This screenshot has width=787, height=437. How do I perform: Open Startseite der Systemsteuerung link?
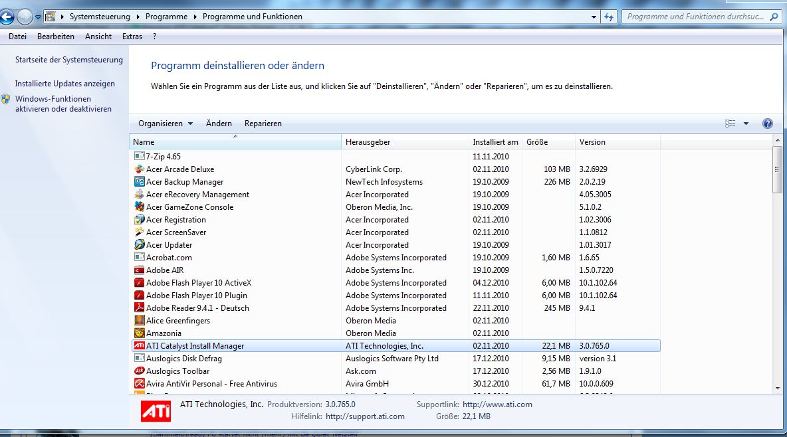pyautogui.click(x=68, y=60)
